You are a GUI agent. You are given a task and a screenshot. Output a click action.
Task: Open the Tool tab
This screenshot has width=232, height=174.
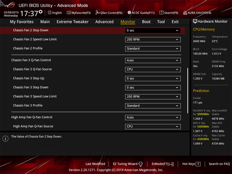(161, 22)
